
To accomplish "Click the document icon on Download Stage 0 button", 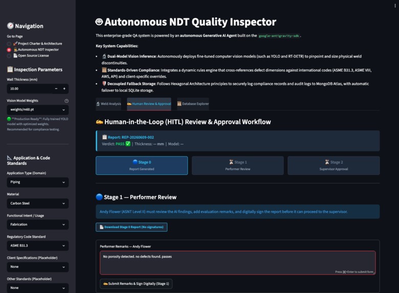I will coord(101,227).
